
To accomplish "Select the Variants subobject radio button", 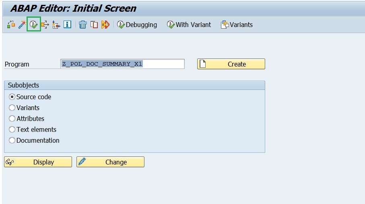I will 12,108.
